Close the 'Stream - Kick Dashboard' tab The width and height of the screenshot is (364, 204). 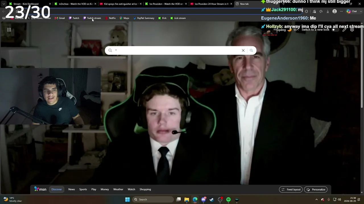[50, 4]
